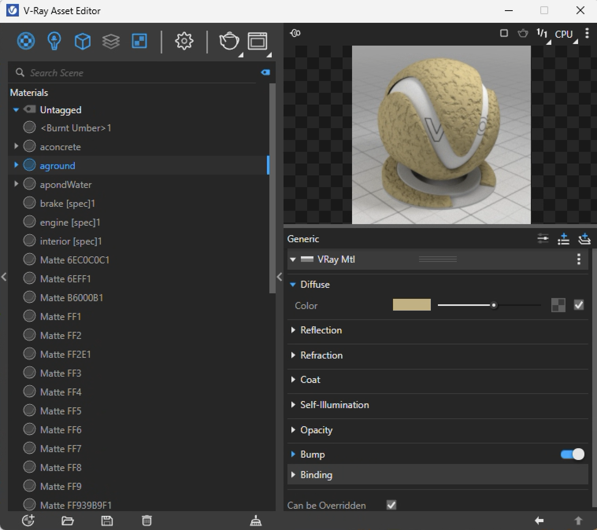The height and width of the screenshot is (530, 597).
Task: Expand the Bump section arrow
Action: (293, 455)
